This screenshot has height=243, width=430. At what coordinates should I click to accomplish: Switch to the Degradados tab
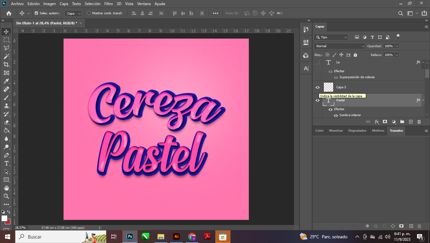(x=357, y=130)
